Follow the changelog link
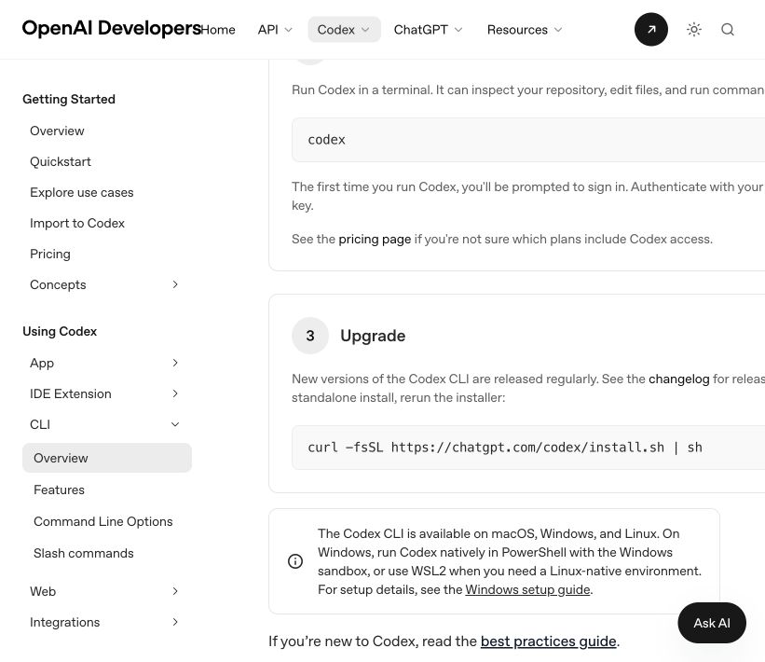Screen dimensions: 765x662 point(678,379)
